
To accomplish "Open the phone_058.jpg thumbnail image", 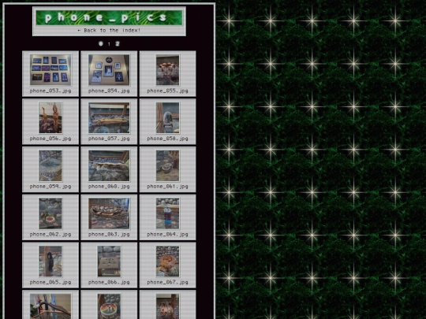I will [x=167, y=117].
